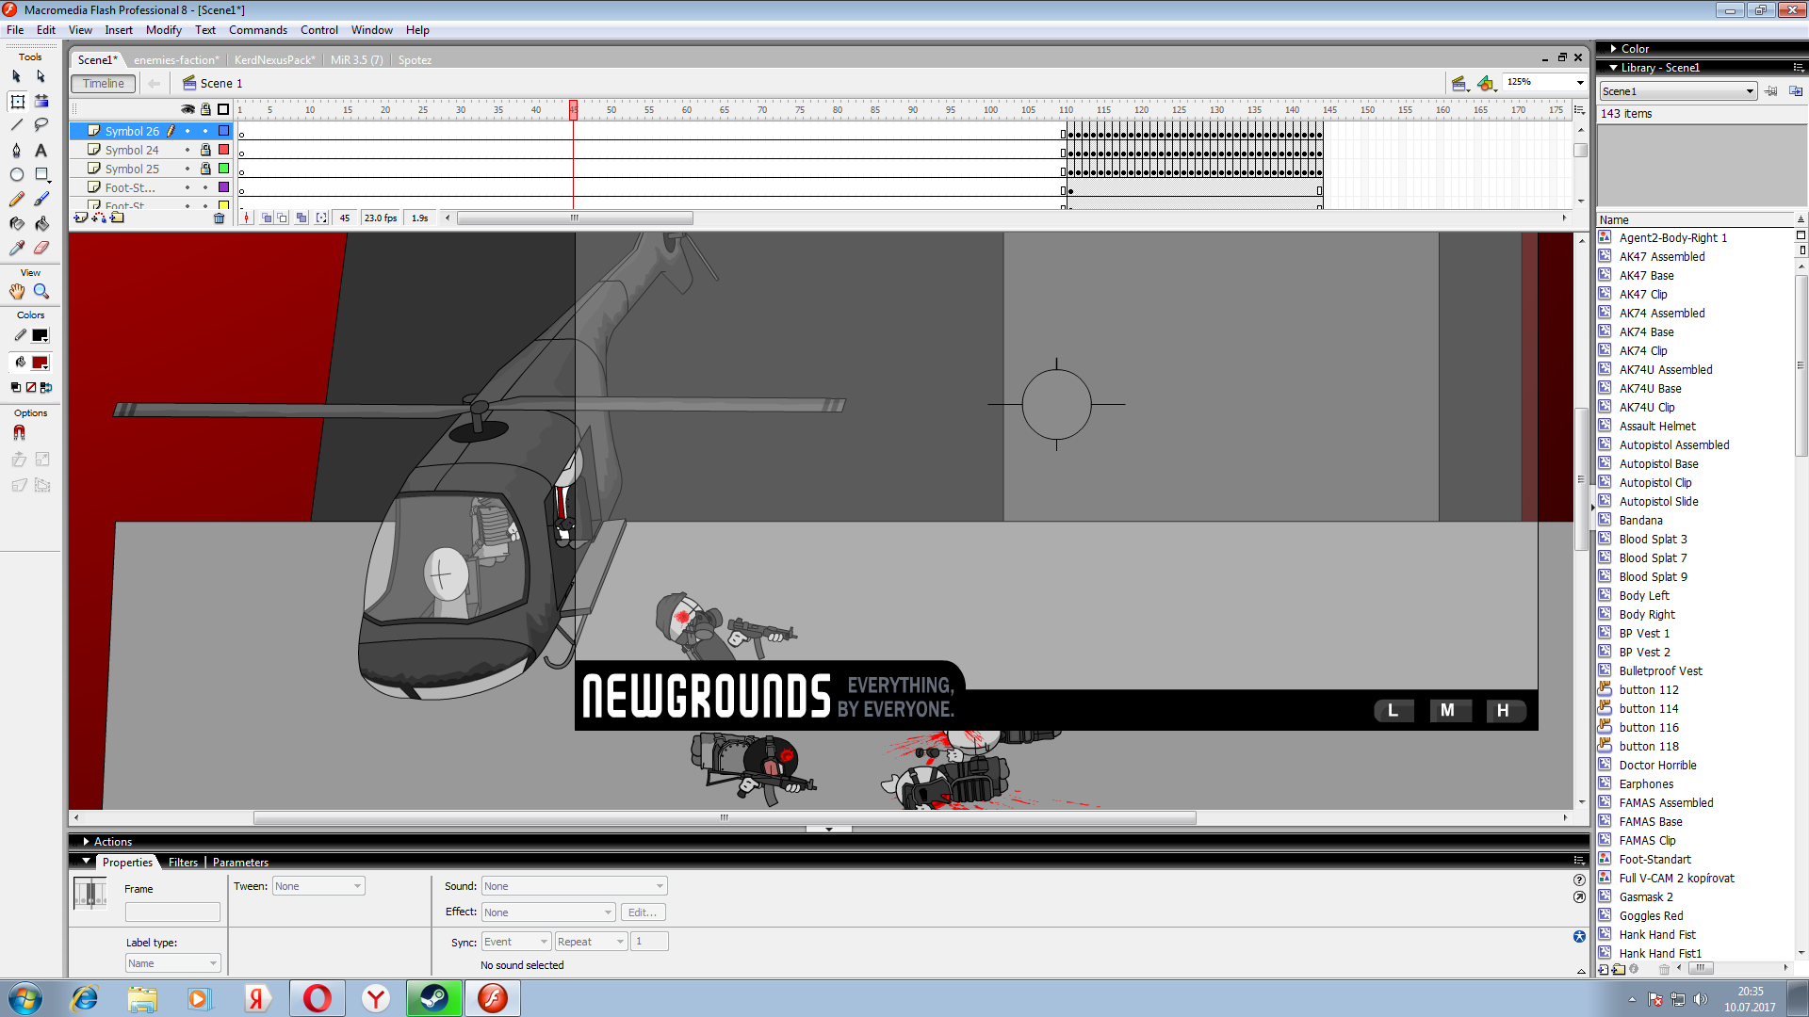Viewport: 1809px width, 1017px height.
Task: Open the Modify menu
Action: coord(163,30)
